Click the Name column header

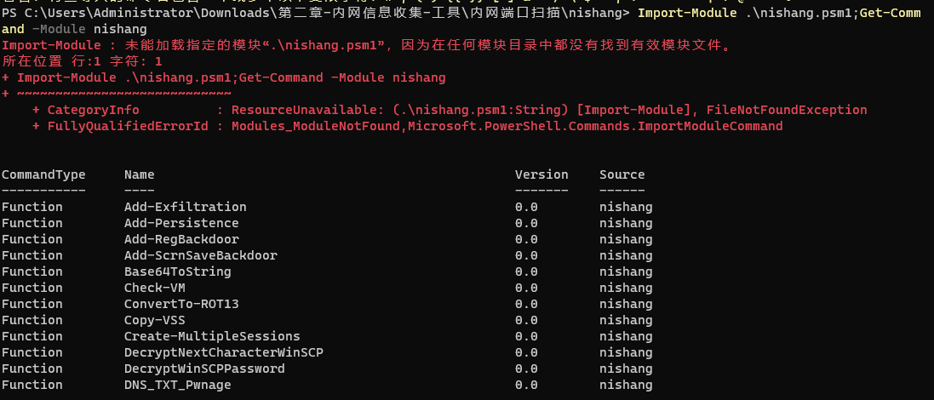139,174
